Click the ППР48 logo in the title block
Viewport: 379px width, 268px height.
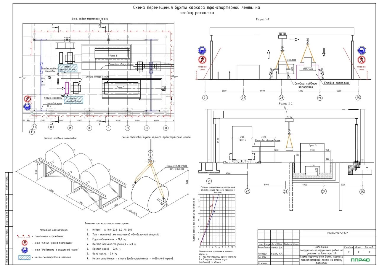coord(360,260)
